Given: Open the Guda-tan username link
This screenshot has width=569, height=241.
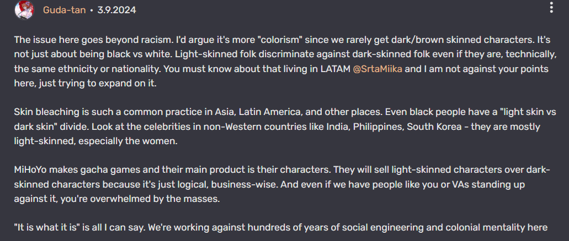Looking at the screenshot, I should pyautogui.click(x=64, y=10).
